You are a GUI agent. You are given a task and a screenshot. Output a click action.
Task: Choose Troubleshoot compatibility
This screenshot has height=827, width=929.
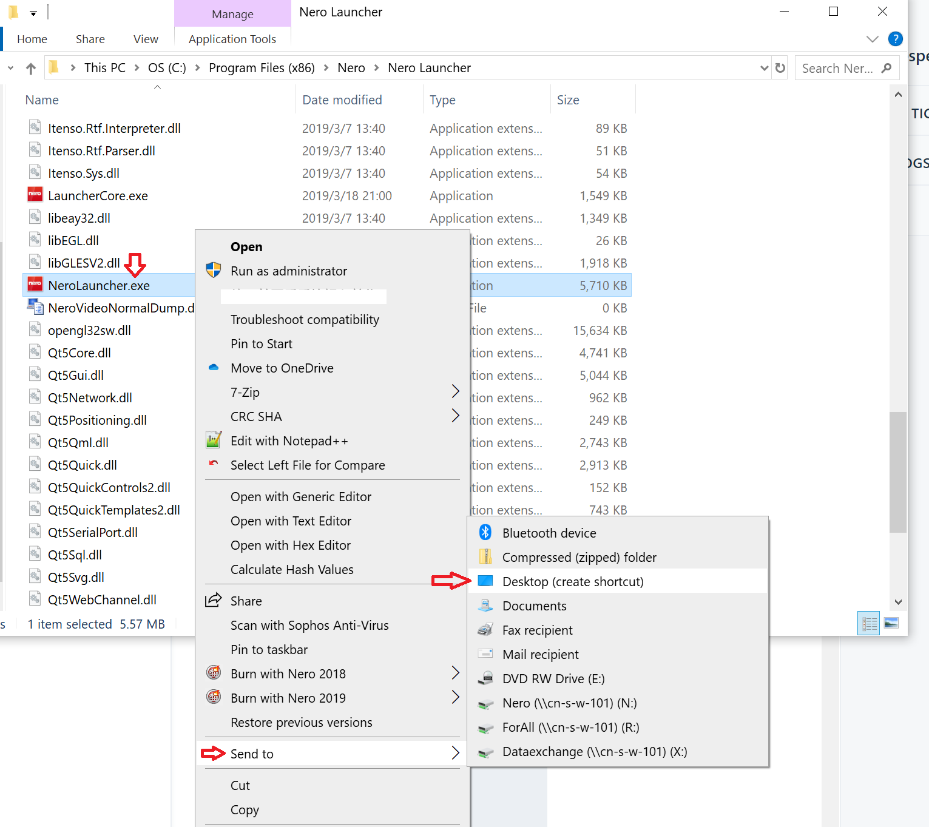point(305,320)
